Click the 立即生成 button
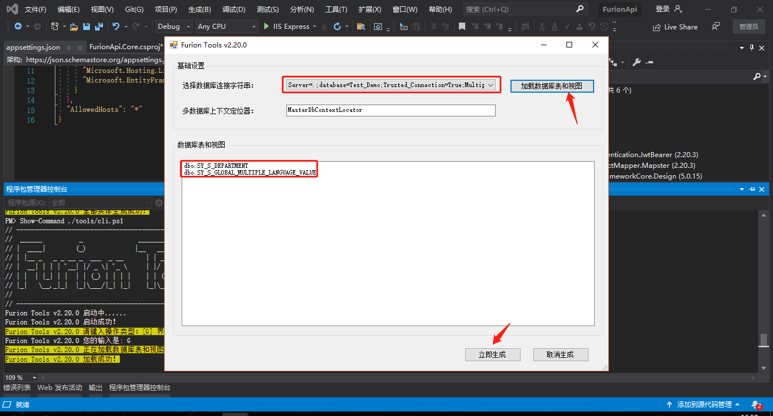The width and height of the screenshot is (773, 416). pyautogui.click(x=492, y=354)
